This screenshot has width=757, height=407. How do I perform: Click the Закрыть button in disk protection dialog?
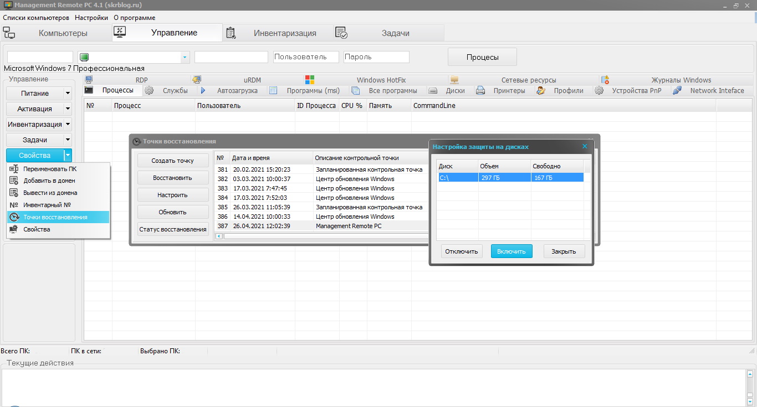coord(564,251)
